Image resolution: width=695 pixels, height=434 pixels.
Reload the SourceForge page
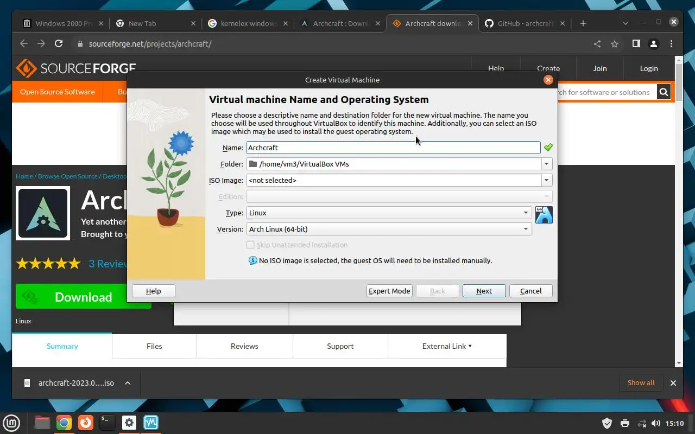pos(59,44)
